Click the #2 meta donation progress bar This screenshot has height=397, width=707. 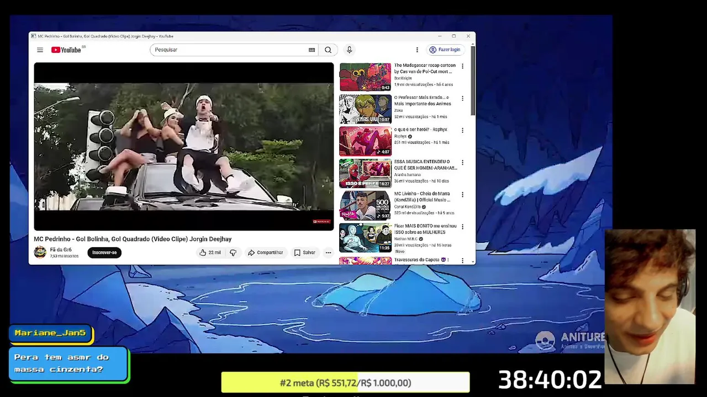[345, 383]
